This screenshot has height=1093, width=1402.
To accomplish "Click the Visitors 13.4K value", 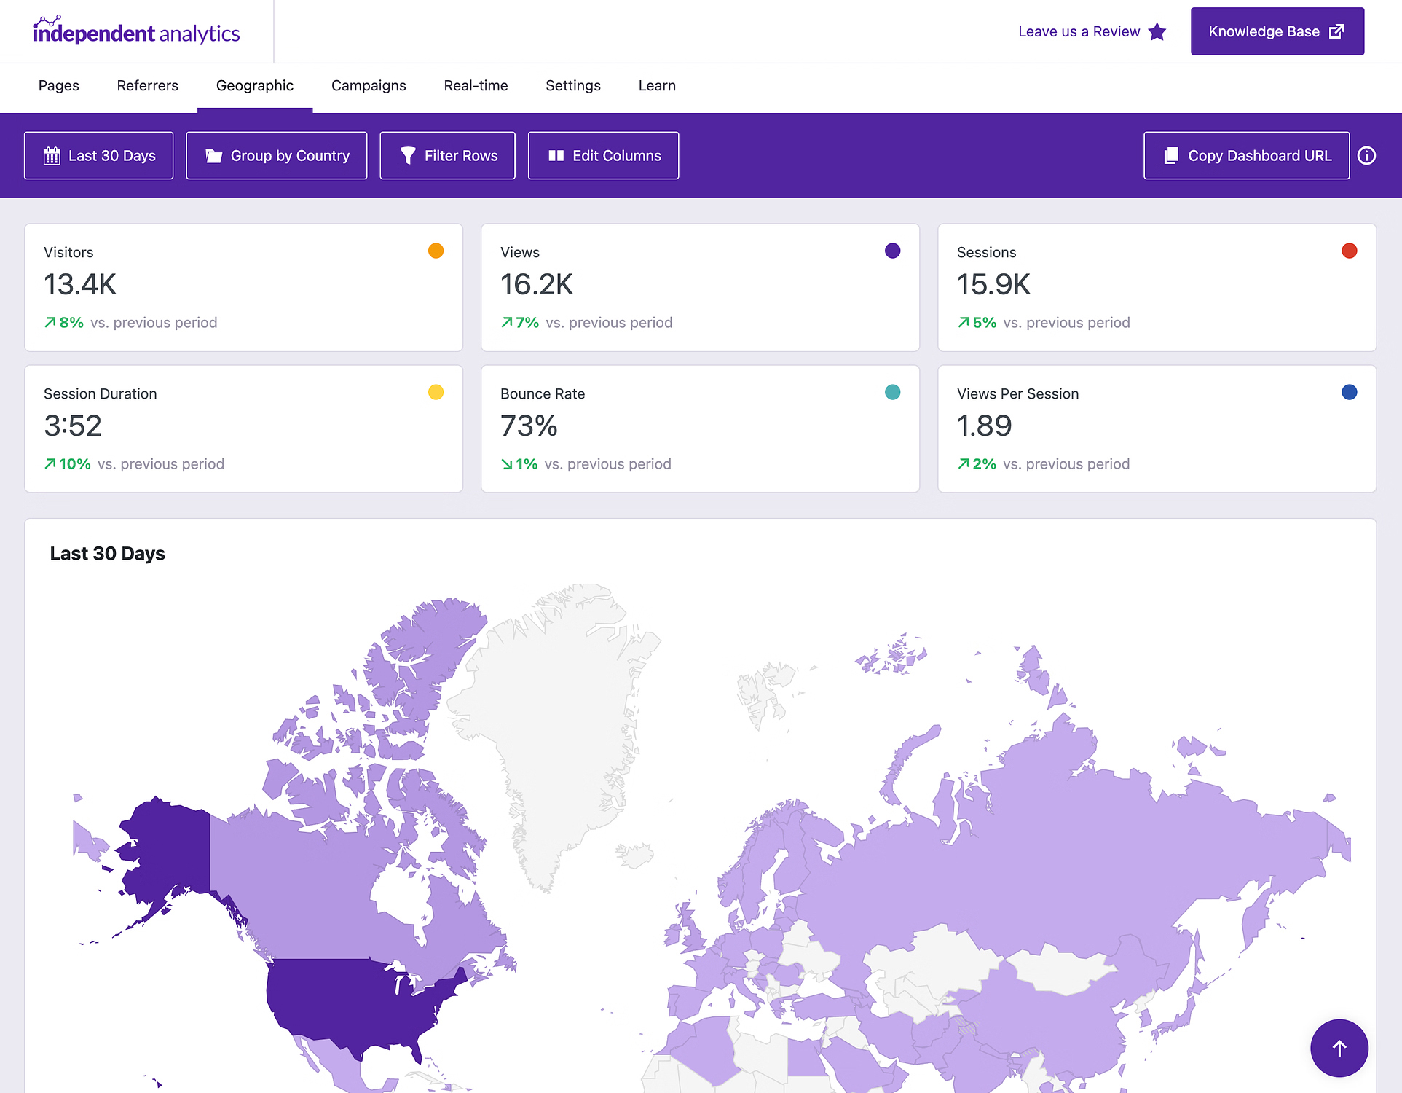I will click(80, 284).
